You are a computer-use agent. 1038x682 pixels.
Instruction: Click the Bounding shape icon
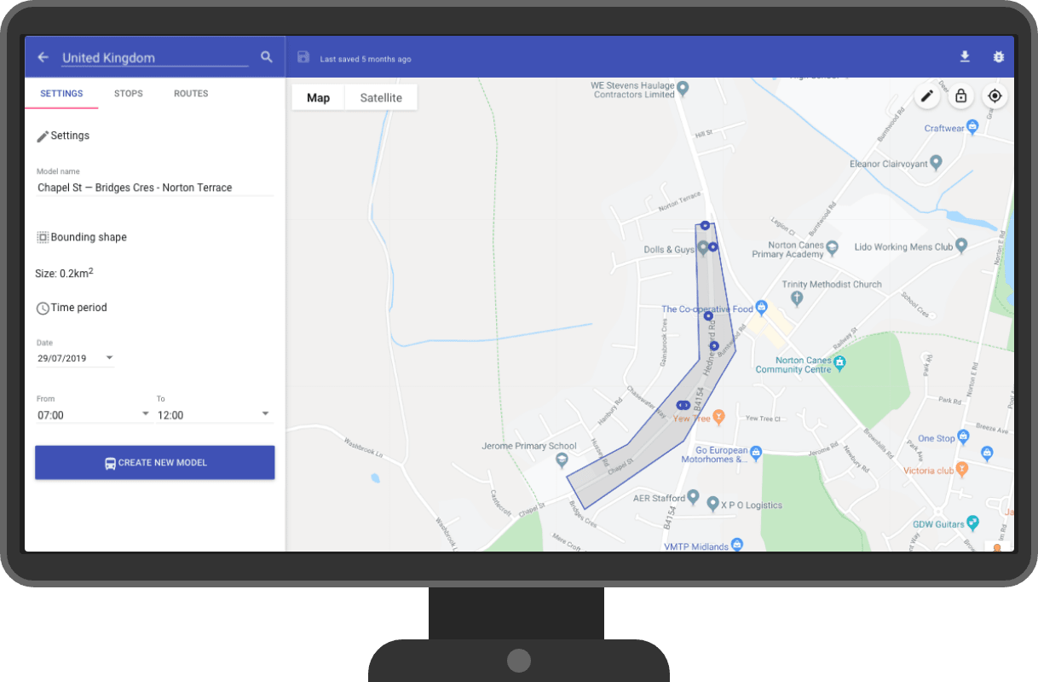pos(43,237)
